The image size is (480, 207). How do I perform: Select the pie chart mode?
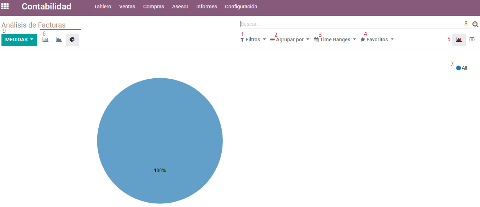(x=72, y=40)
